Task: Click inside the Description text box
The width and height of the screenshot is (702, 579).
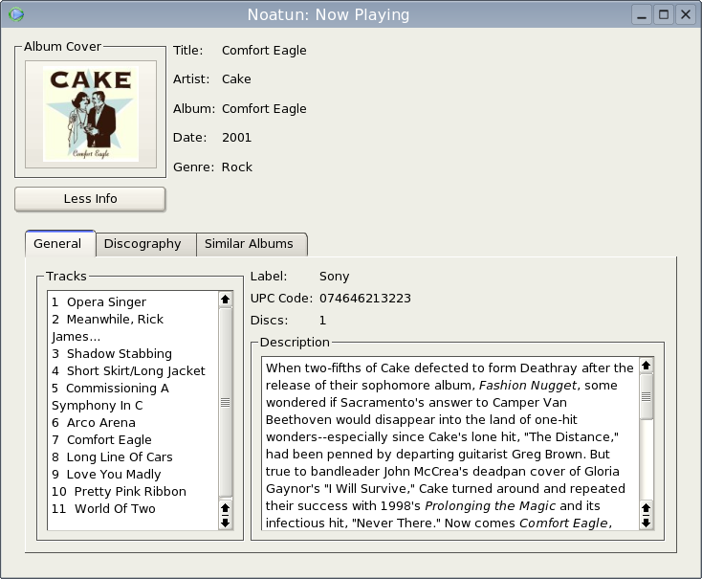Action: pos(450,444)
